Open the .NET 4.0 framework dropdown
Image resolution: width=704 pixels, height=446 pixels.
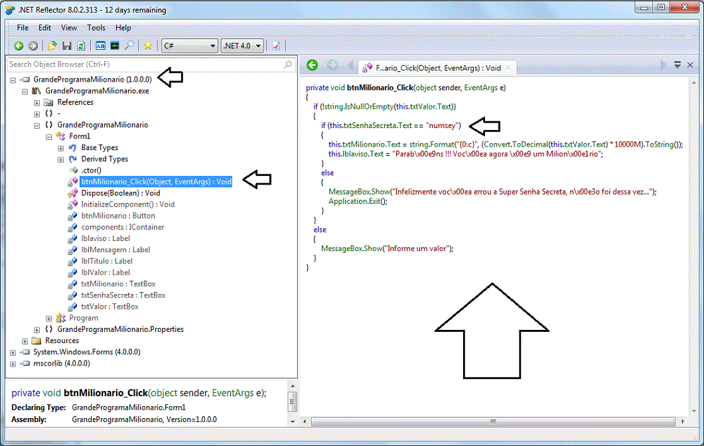point(242,45)
